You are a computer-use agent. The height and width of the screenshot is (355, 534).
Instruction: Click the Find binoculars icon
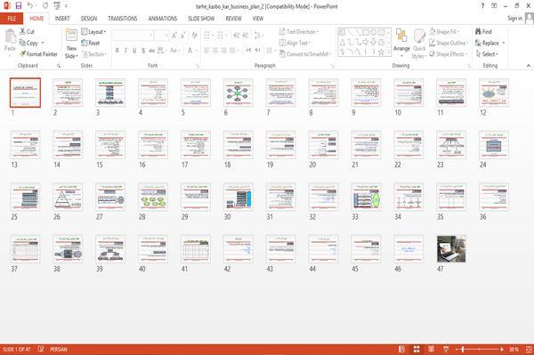coord(478,31)
